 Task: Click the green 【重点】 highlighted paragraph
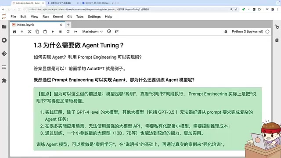tap(147, 97)
